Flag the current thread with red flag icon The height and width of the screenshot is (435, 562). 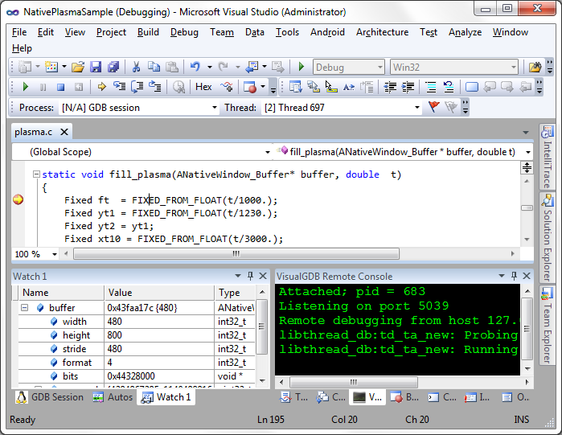(433, 107)
